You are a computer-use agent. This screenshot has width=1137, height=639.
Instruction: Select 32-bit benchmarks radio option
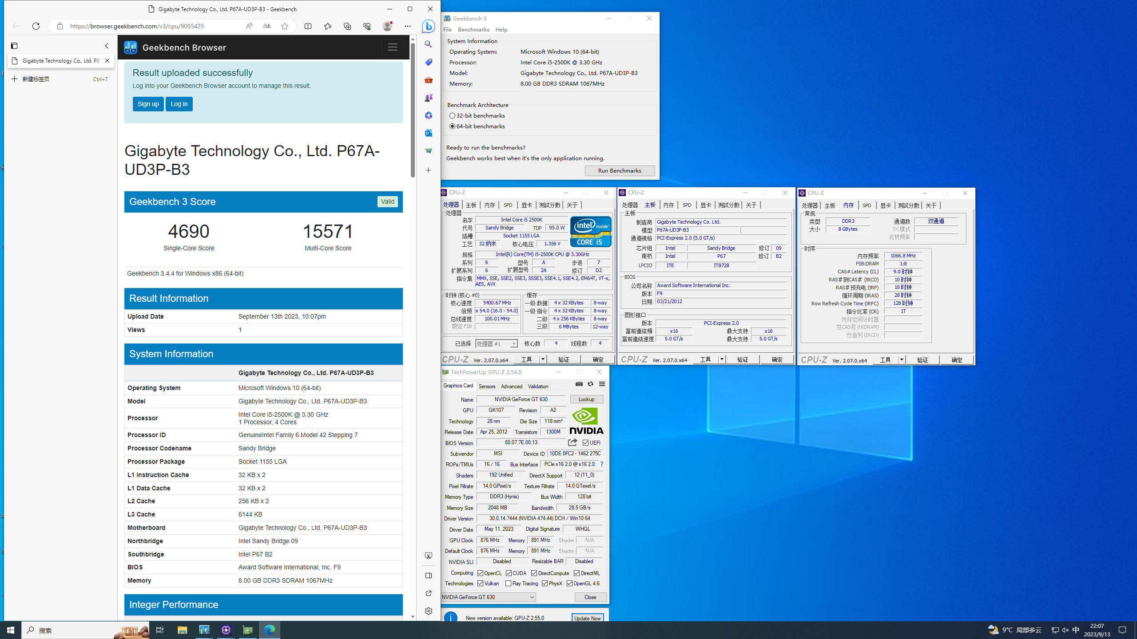[452, 115]
